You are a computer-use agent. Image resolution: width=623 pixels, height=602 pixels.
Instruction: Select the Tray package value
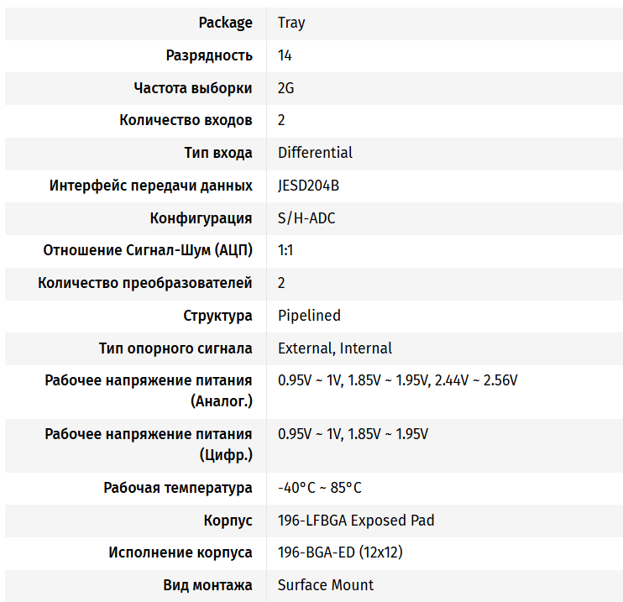pyautogui.click(x=291, y=23)
